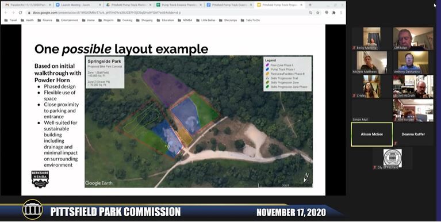The image size is (441, 222).
Task: Click CHaley's muted microphone icon
Action: (354, 95)
